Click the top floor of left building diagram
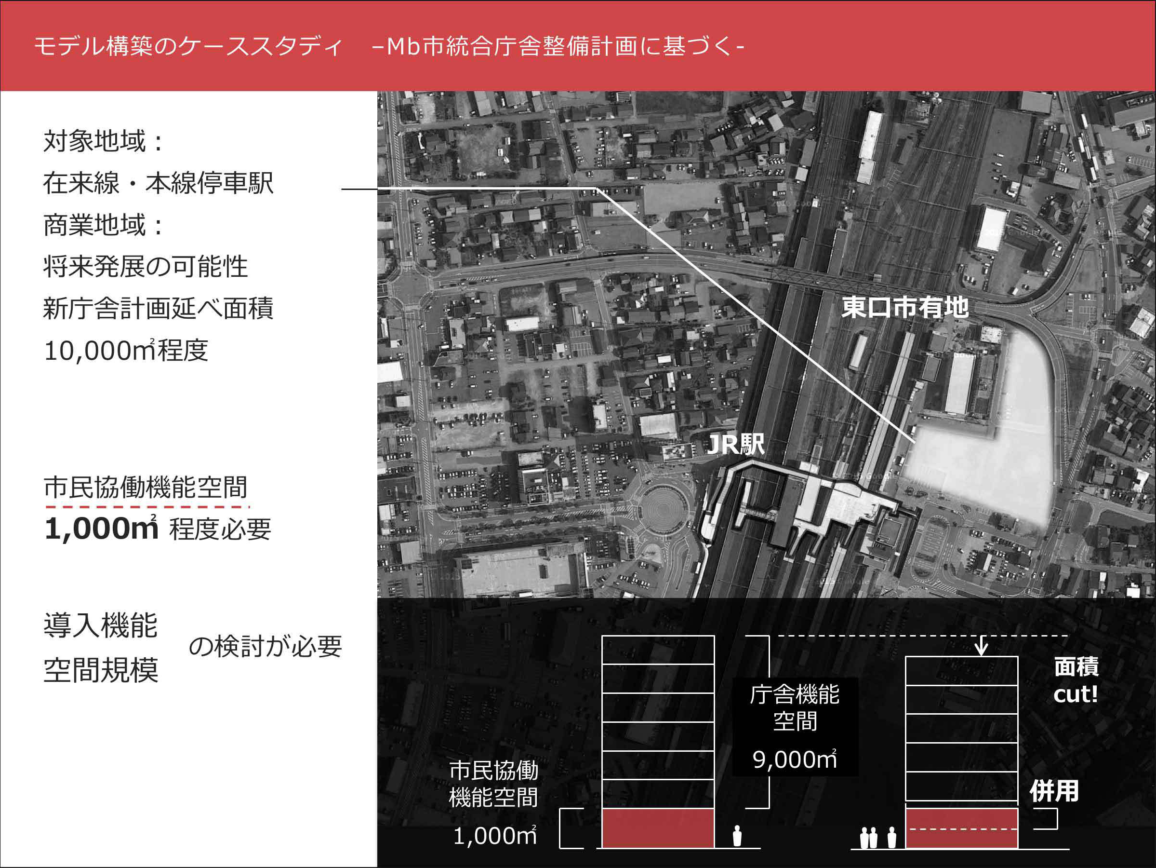1156x868 pixels. (x=658, y=650)
